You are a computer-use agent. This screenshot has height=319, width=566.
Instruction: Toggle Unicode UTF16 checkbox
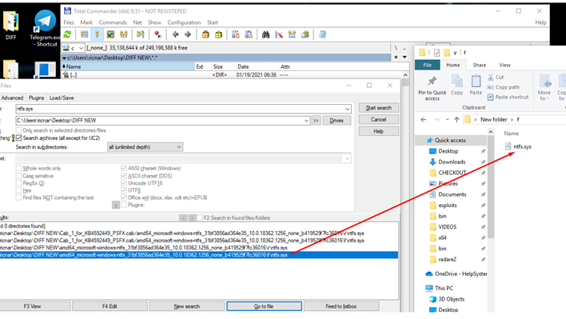pyautogui.click(x=124, y=183)
